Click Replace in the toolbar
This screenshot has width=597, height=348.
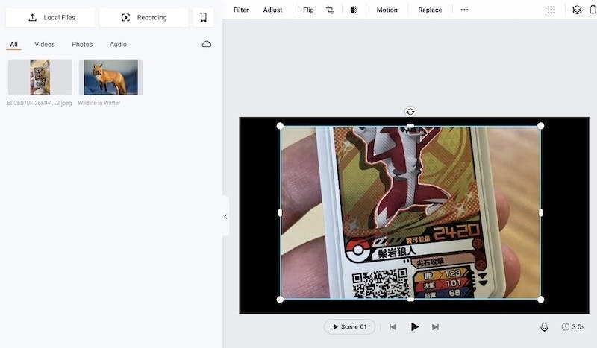[430, 10]
